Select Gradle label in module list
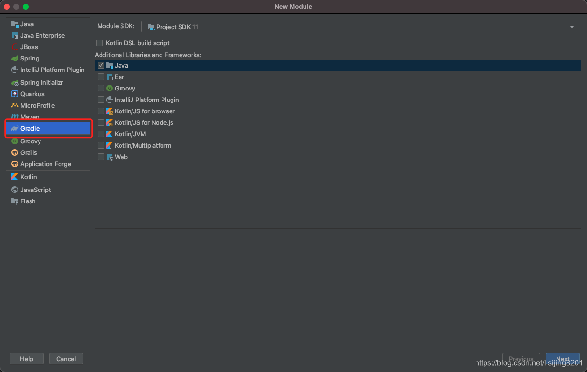Screen dimensions: 587x372 30,128
